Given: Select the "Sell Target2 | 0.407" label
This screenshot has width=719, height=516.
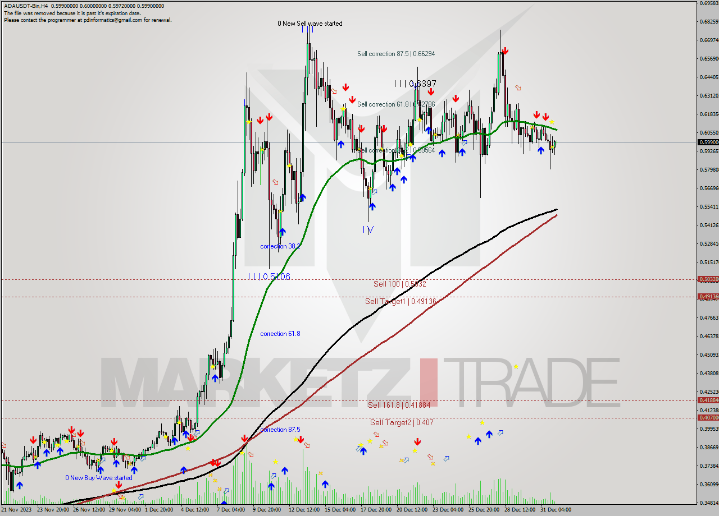Looking at the screenshot, I should pyautogui.click(x=402, y=422).
